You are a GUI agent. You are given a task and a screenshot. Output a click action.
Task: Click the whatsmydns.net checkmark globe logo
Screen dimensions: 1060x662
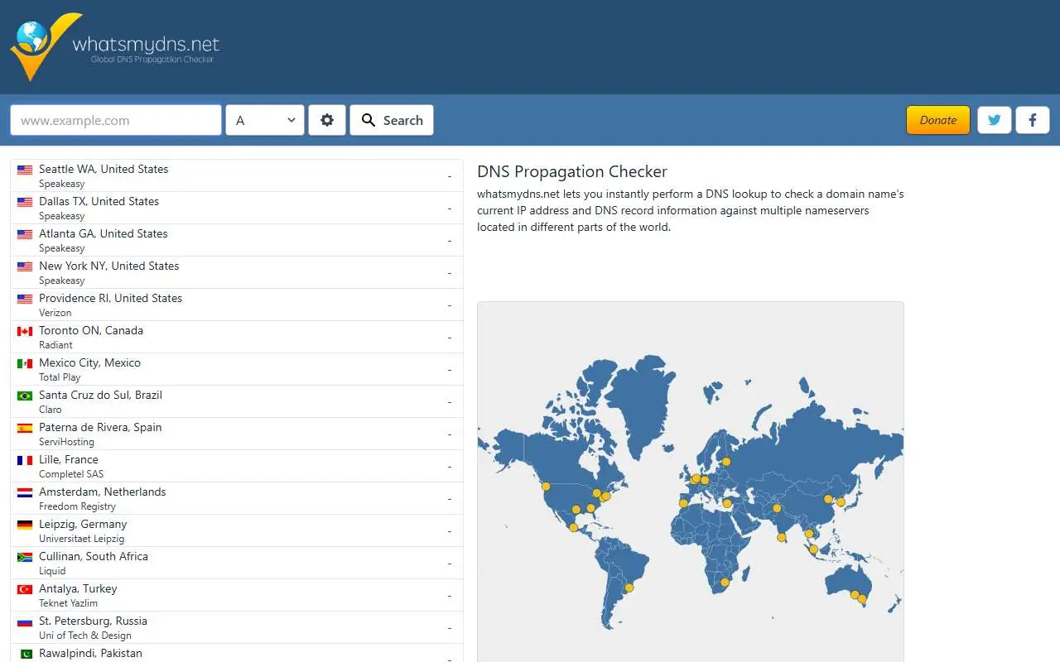click(x=46, y=46)
